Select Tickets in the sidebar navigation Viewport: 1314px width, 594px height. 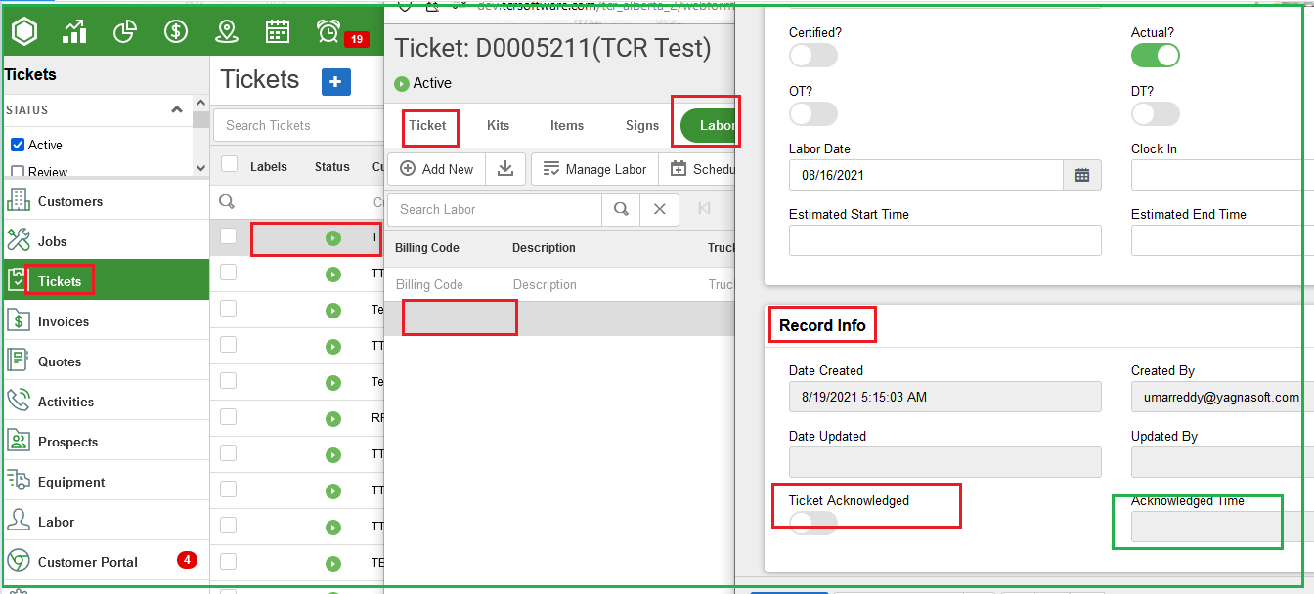(x=105, y=281)
